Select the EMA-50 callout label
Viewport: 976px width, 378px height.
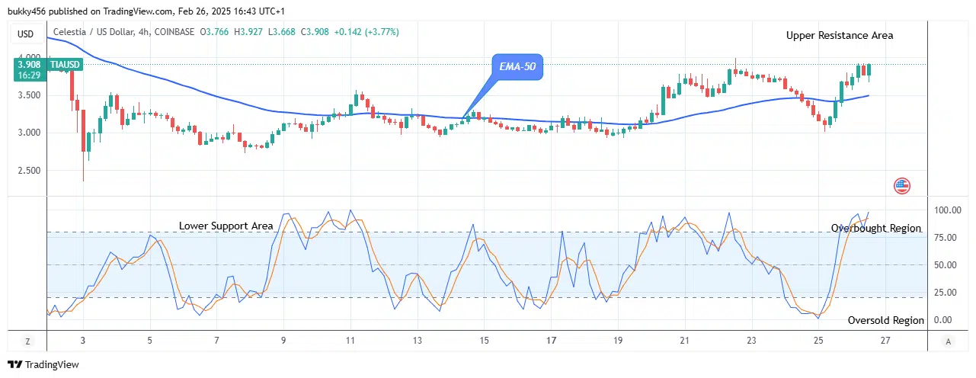pos(519,67)
